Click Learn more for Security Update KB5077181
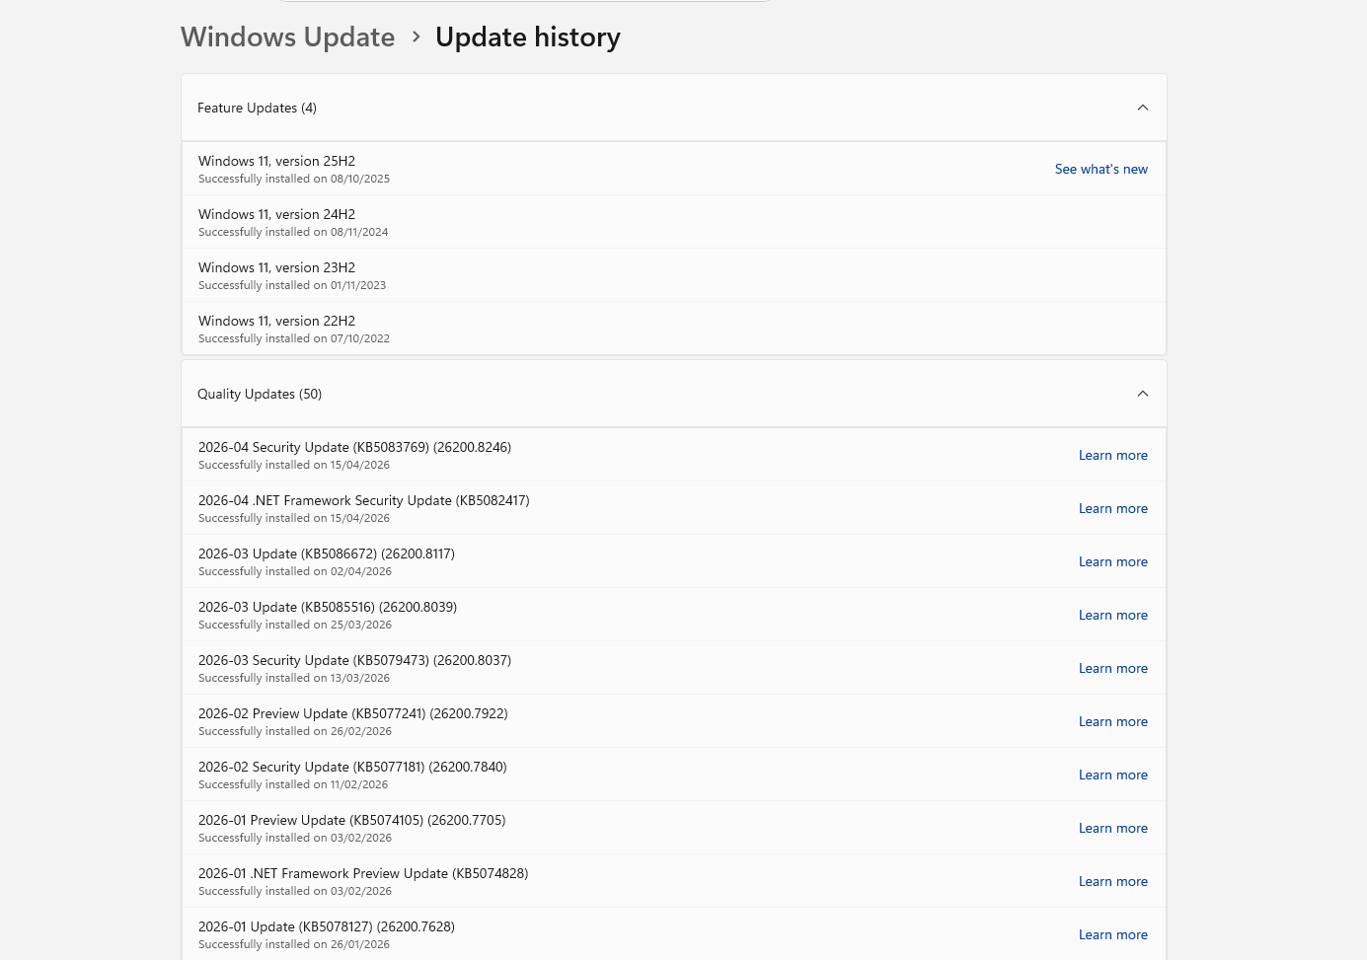The width and height of the screenshot is (1367, 960). [1112, 775]
